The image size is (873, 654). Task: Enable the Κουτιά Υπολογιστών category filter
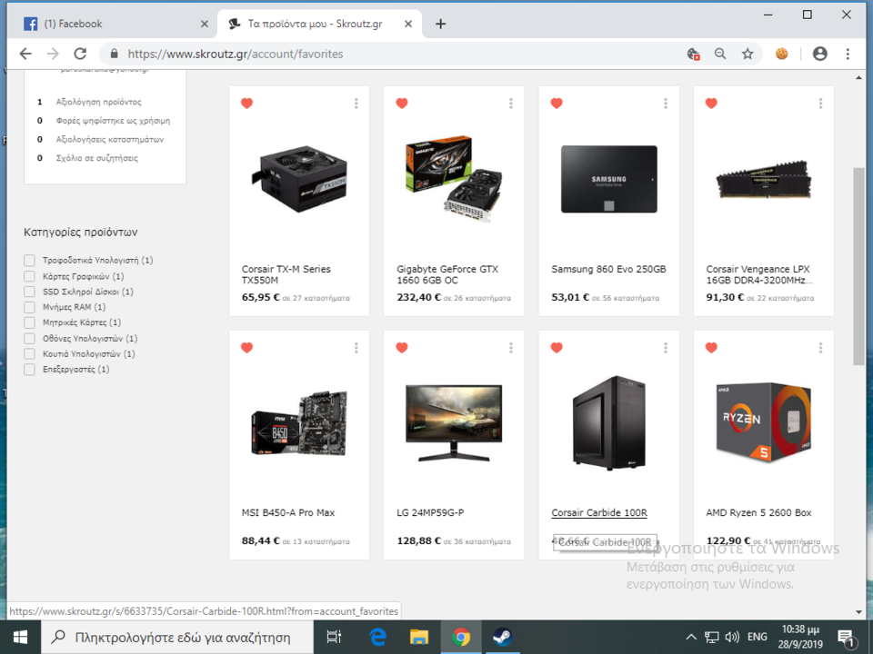coord(29,353)
